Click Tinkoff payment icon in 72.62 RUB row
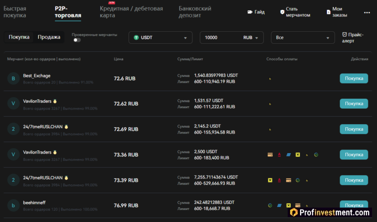The height and width of the screenshot is (222, 377). point(270,104)
